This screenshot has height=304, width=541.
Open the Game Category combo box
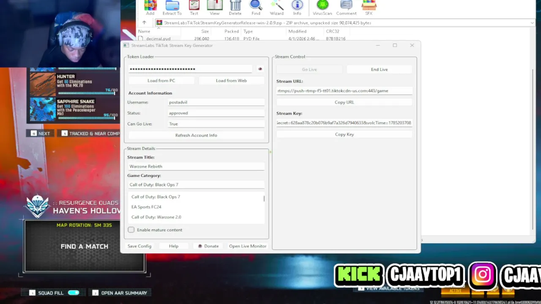pos(196,185)
